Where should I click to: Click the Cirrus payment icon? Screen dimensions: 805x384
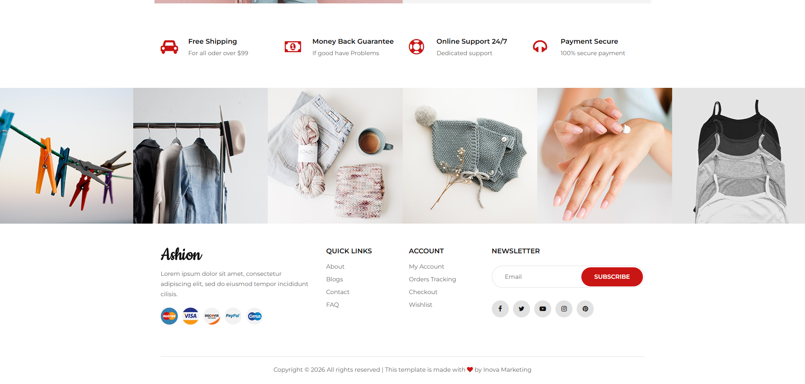(255, 316)
